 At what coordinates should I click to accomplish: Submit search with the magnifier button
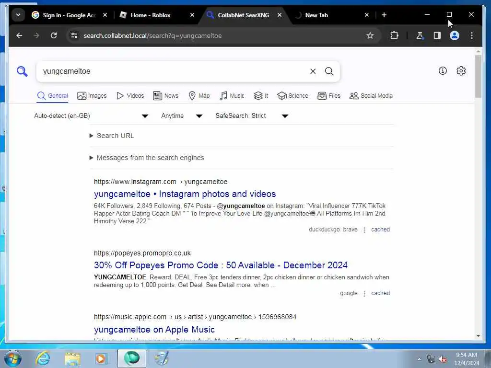329,71
